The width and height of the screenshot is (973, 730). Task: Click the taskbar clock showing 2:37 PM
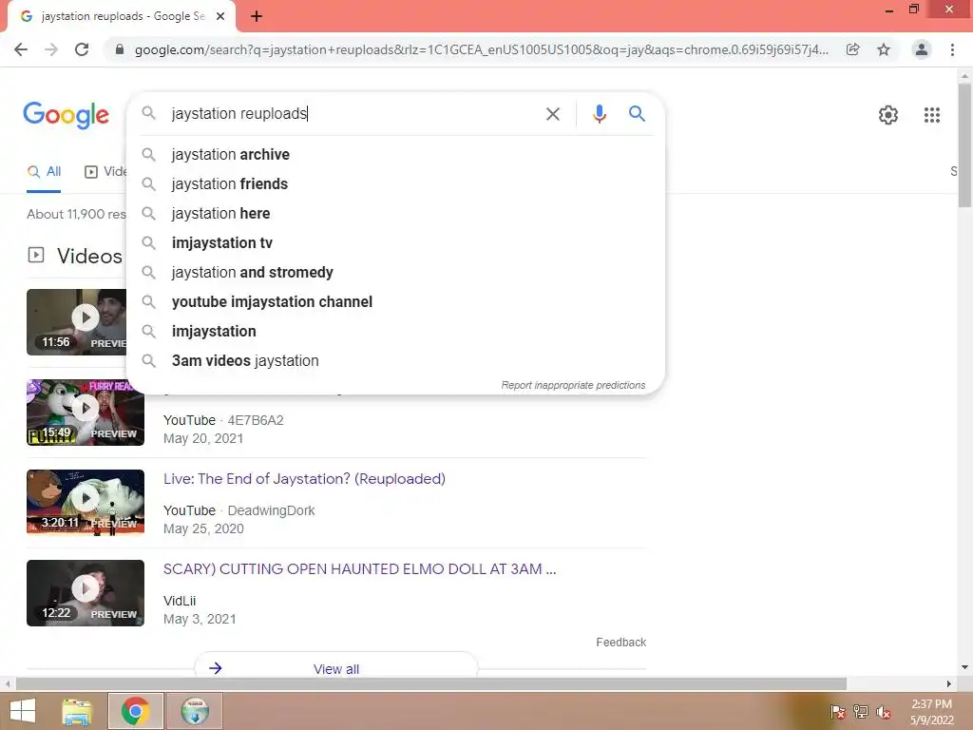(931, 712)
